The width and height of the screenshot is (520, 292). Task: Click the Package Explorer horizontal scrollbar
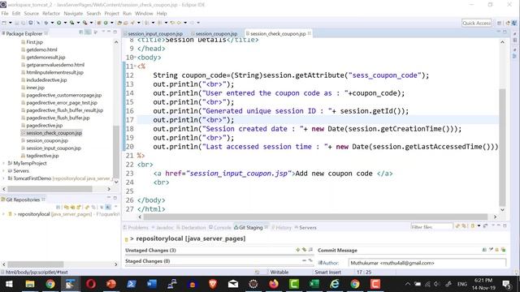point(50,189)
